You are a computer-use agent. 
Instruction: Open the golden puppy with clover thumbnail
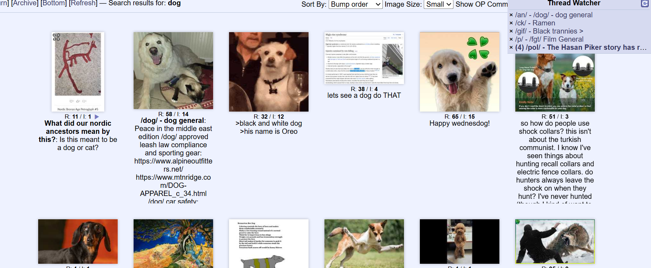(459, 72)
